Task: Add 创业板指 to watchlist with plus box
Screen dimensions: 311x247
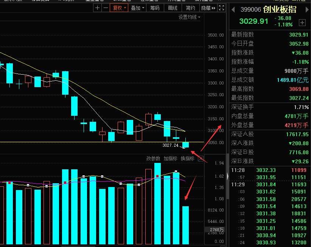Action: click(x=302, y=23)
